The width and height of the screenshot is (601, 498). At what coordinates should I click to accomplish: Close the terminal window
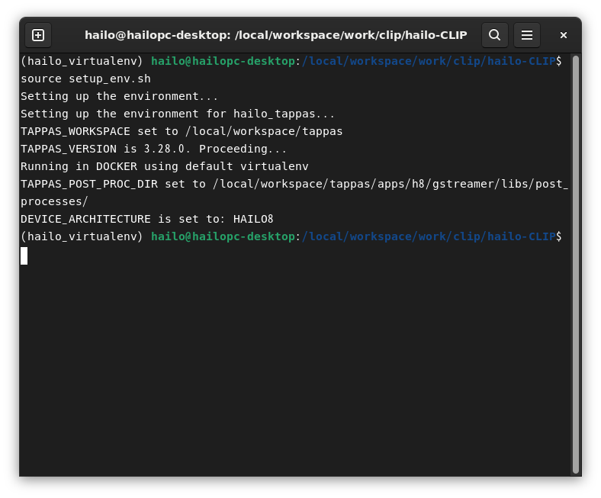[564, 35]
